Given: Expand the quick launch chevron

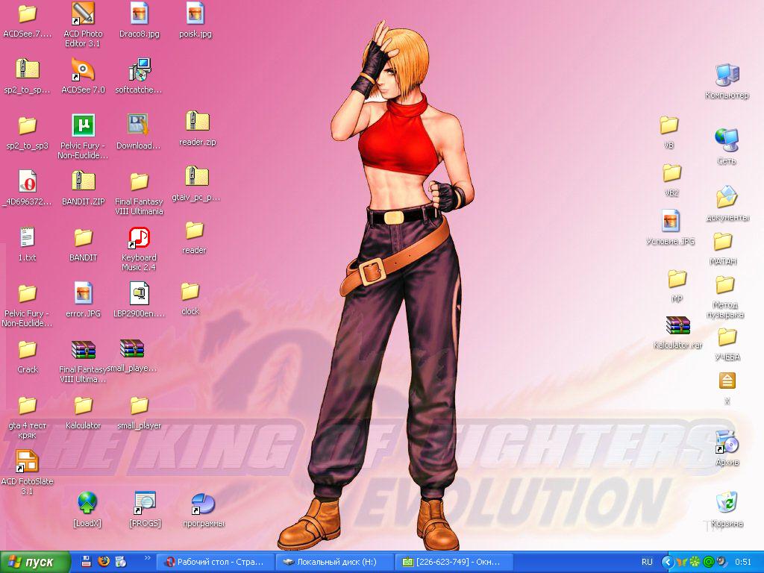Looking at the screenshot, I should pos(148,558).
